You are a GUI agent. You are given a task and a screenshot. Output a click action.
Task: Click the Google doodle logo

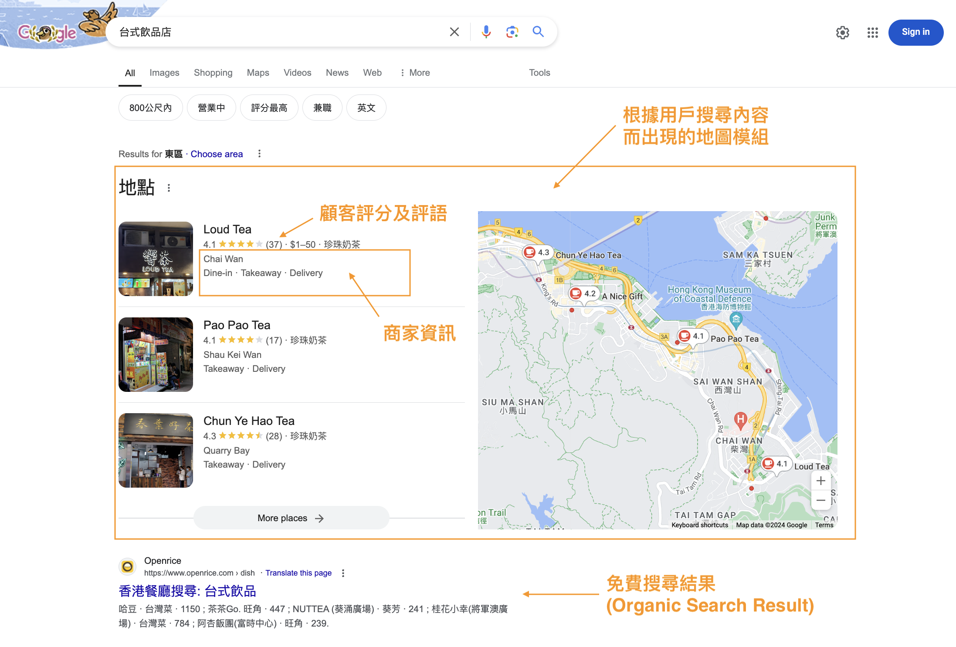[x=47, y=33]
